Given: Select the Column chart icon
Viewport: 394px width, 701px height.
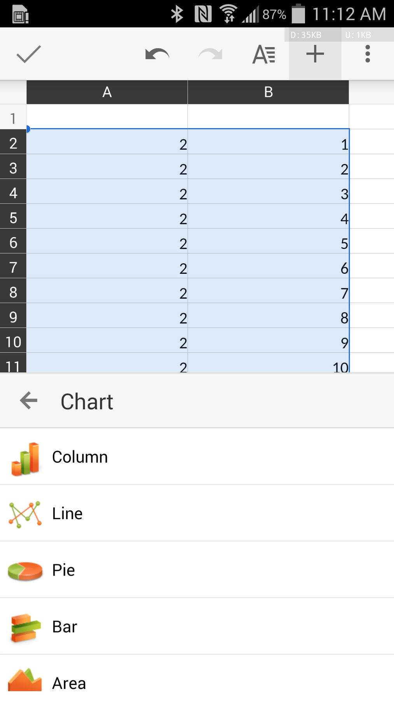Looking at the screenshot, I should [x=25, y=457].
